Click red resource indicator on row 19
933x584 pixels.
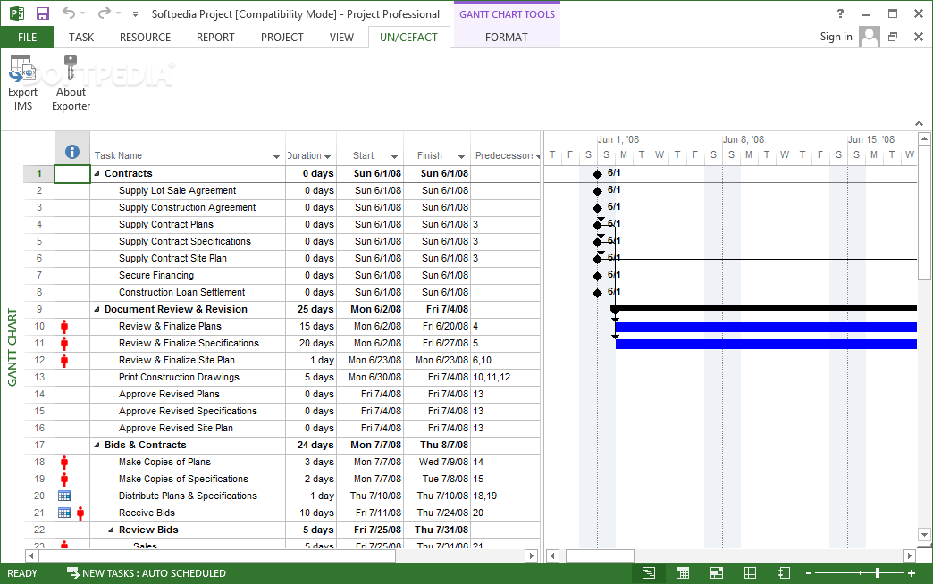64,479
